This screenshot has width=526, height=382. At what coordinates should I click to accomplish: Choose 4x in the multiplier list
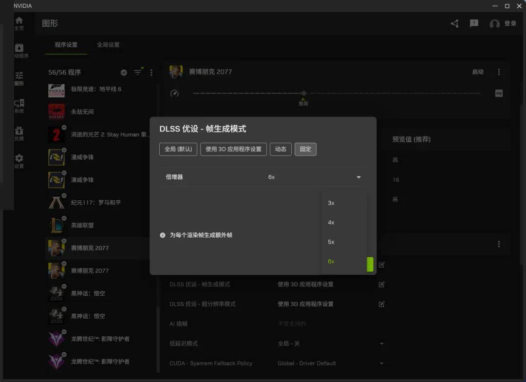[344, 223]
